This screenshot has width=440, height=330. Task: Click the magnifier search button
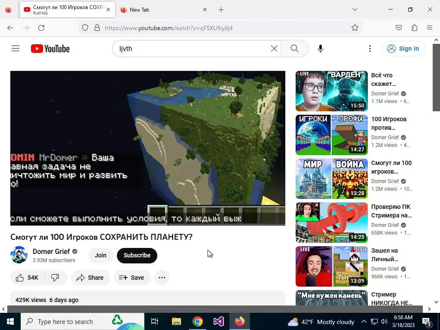pyautogui.click(x=295, y=49)
